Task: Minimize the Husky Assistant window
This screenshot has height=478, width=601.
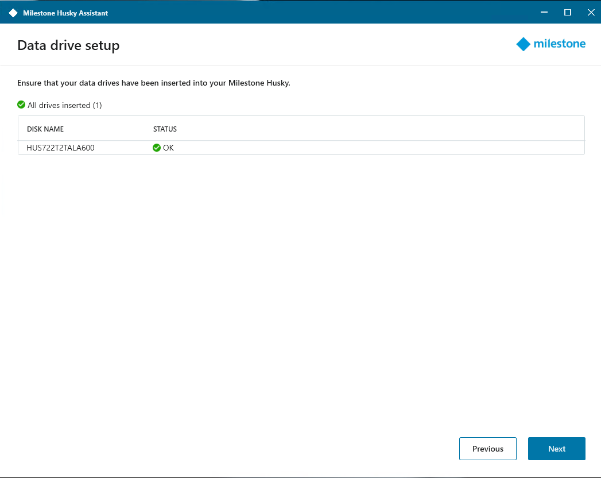Action: coord(544,12)
